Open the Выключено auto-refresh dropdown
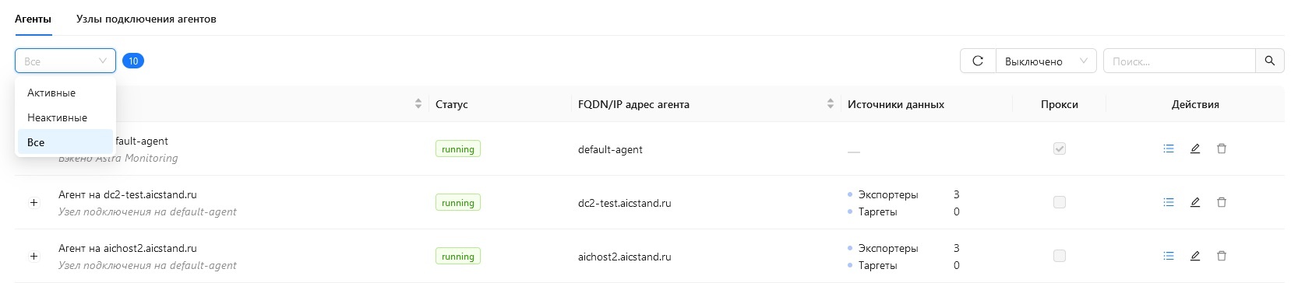This screenshot has height=283, width=1291. pos(1046,61)
